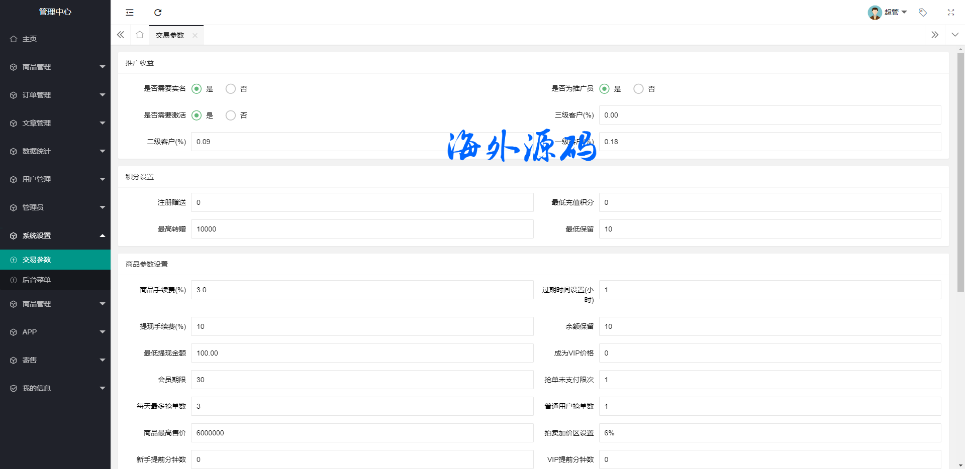Click the refresh page icon
The width and height of the screenshot is (965, 469).
click(x=158, y=13)
